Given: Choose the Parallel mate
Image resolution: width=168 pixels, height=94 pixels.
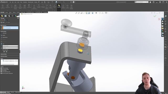Looking at the screenshot, I should coord(3,35).
